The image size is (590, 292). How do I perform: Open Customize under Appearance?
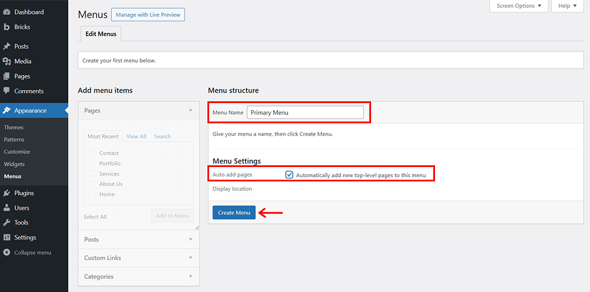(17, 151)
